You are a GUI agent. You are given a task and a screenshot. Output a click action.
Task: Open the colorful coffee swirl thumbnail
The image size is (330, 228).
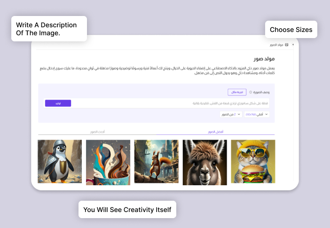click(108, 163)
